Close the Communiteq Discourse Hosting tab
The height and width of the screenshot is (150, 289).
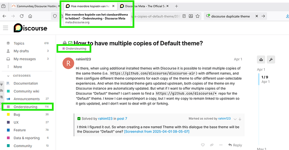[59, 6]
